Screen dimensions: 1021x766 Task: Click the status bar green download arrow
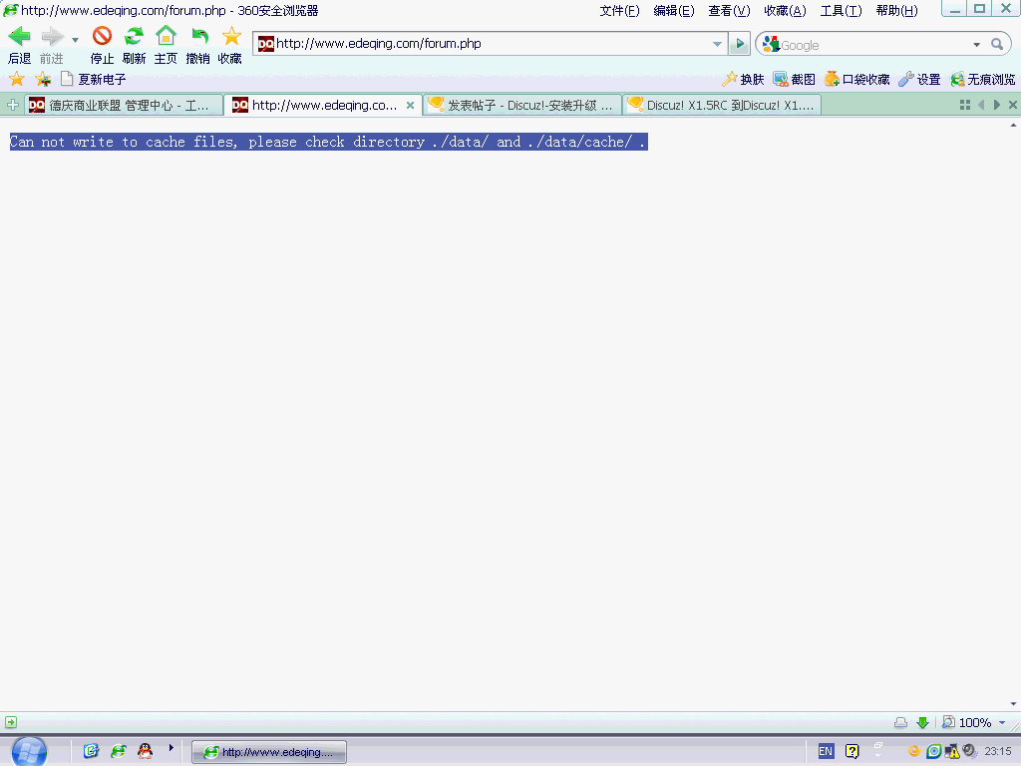[x=922, y=722]
